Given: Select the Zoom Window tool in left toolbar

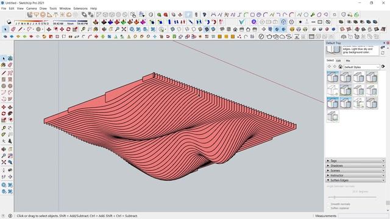Looking at the screenshot, I should tap(10, 156).
